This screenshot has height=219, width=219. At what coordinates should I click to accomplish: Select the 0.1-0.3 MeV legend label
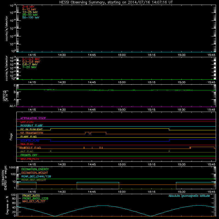tap(31, 59)
